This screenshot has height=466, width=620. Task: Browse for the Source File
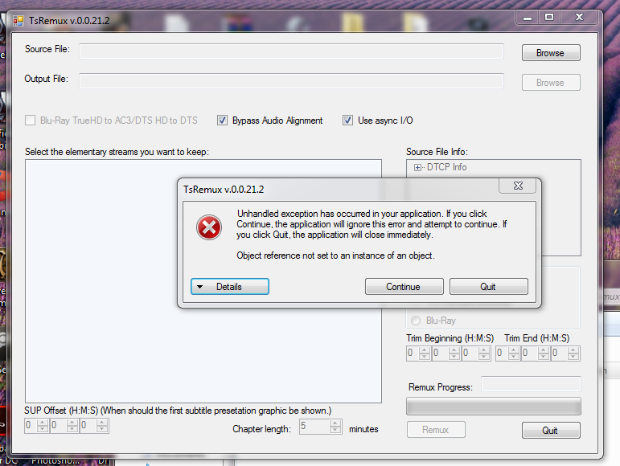point(551,53)
